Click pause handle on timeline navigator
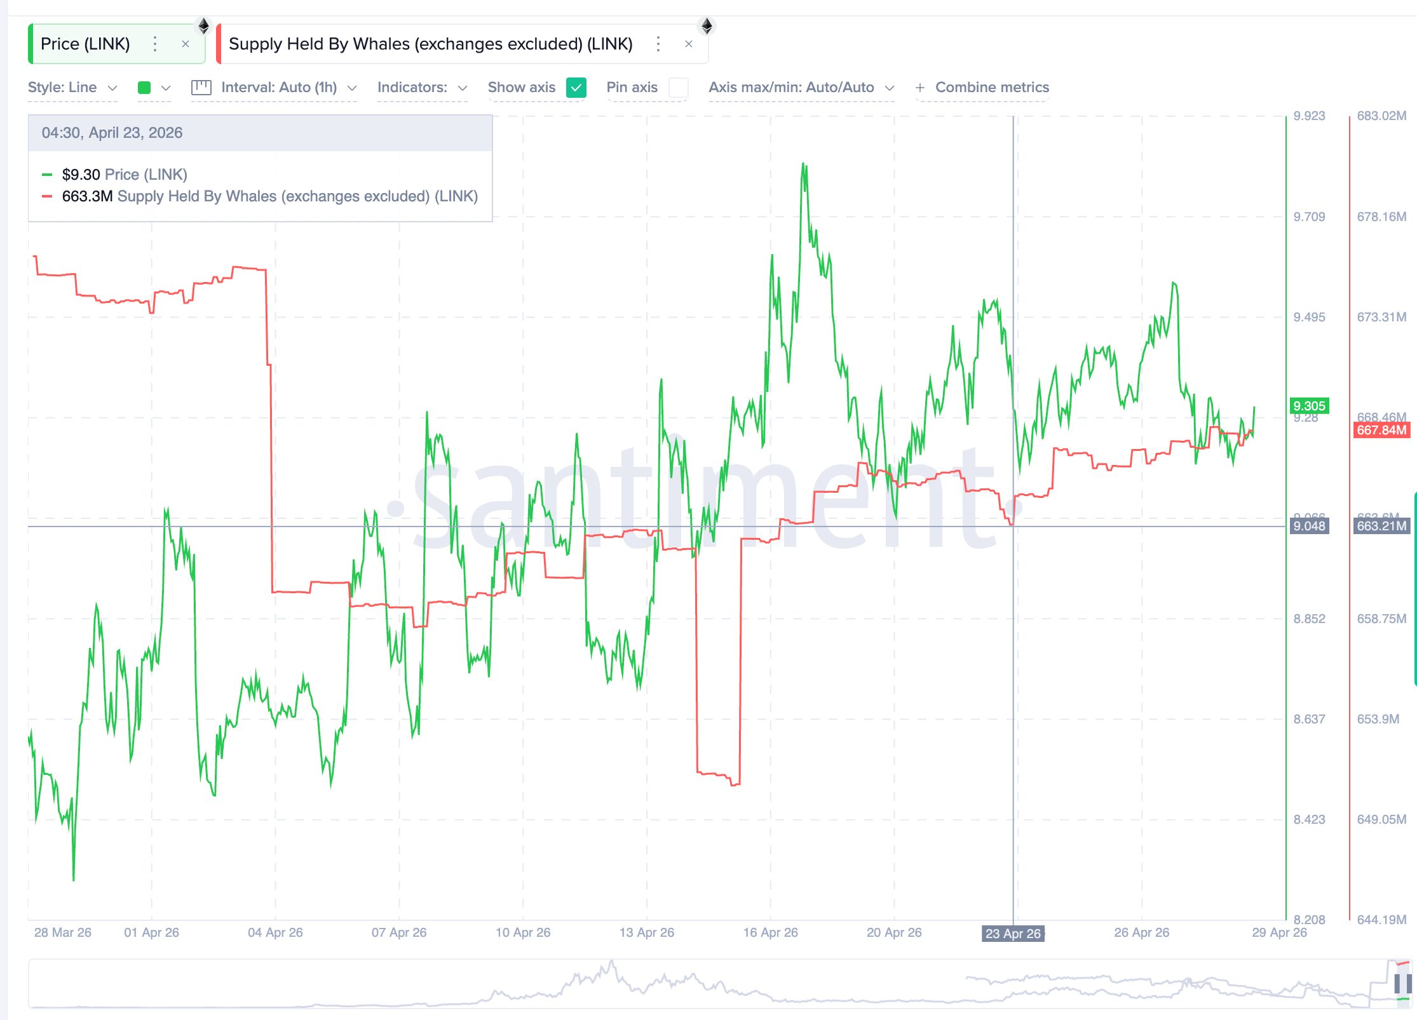 coord(1402,984)
